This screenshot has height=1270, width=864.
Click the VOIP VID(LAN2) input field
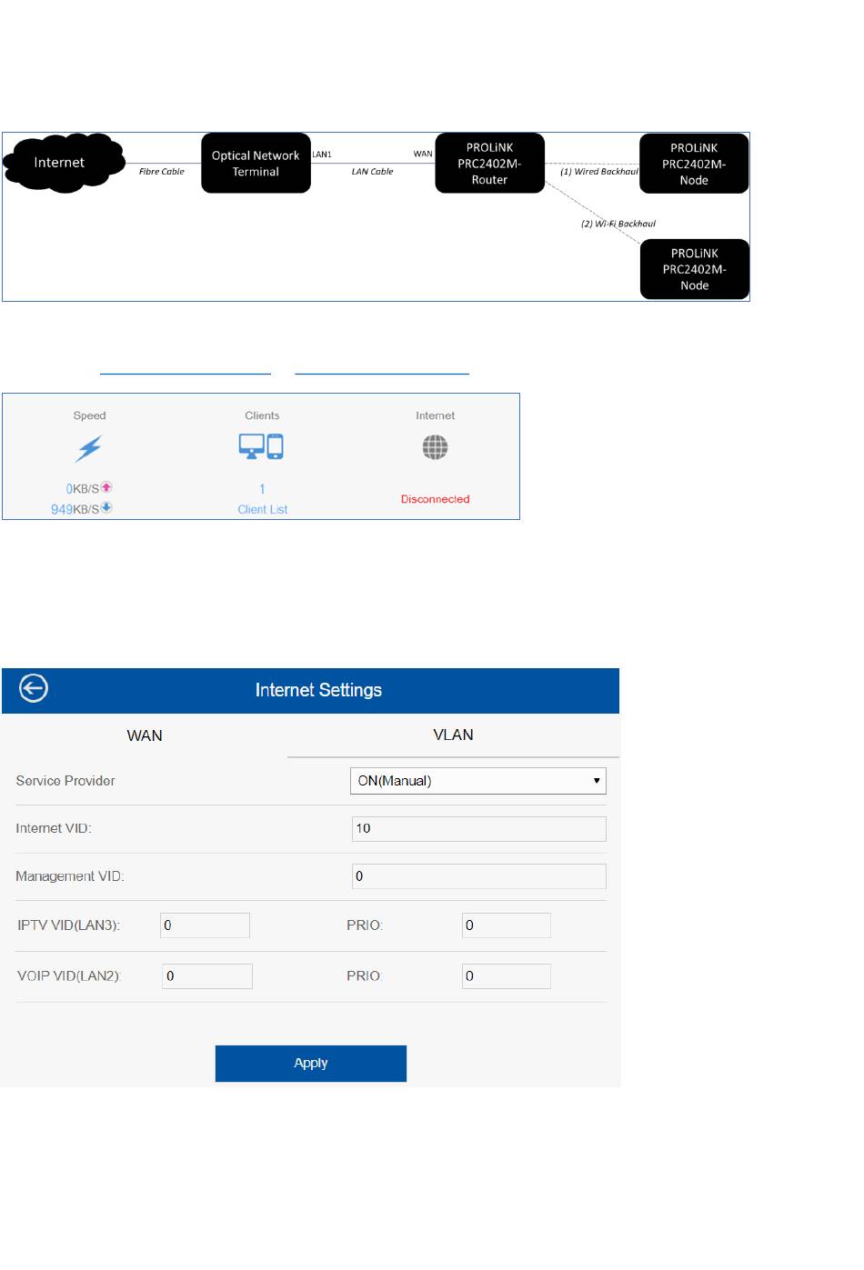click(x=206, y=976)
